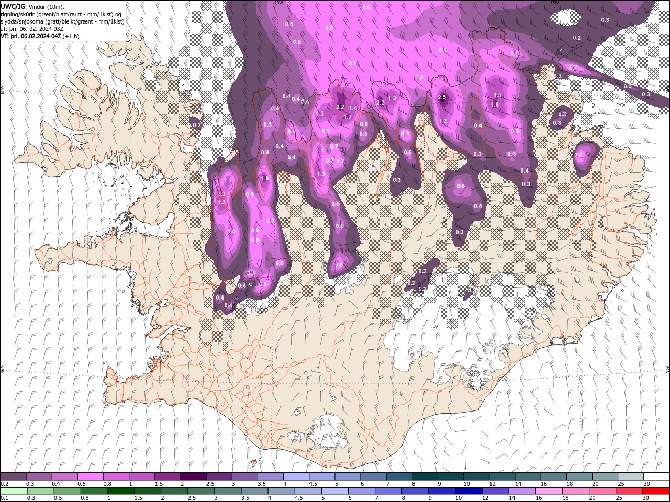
Task: Click the '3.5' label in the rain legend row
Action: point(244,498)
